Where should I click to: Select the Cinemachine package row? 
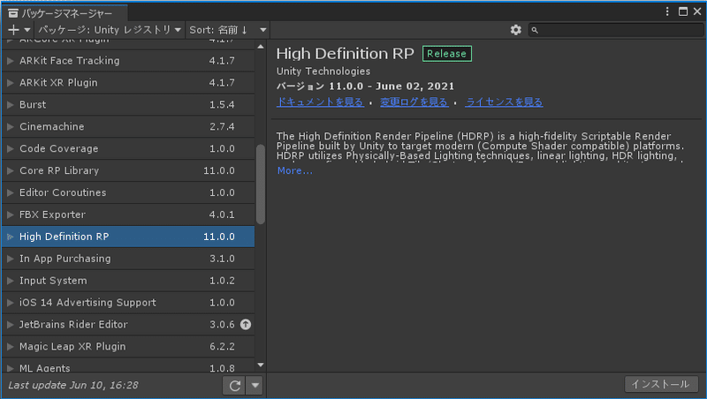[x=128, y=126]
